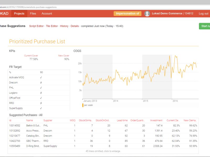Select the row with Id 10210677
Image resolution: width=210 pixels, height=157 pixels.
(x=103, y=136)
